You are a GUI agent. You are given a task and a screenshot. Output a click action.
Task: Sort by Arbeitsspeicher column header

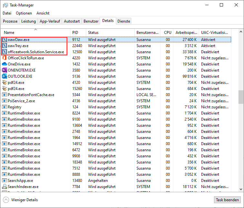186,33
